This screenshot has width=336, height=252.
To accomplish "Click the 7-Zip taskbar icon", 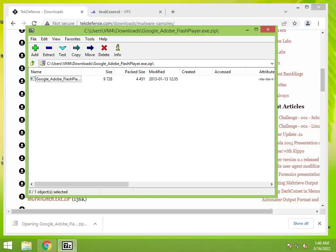I will click(x=67, y=245).
